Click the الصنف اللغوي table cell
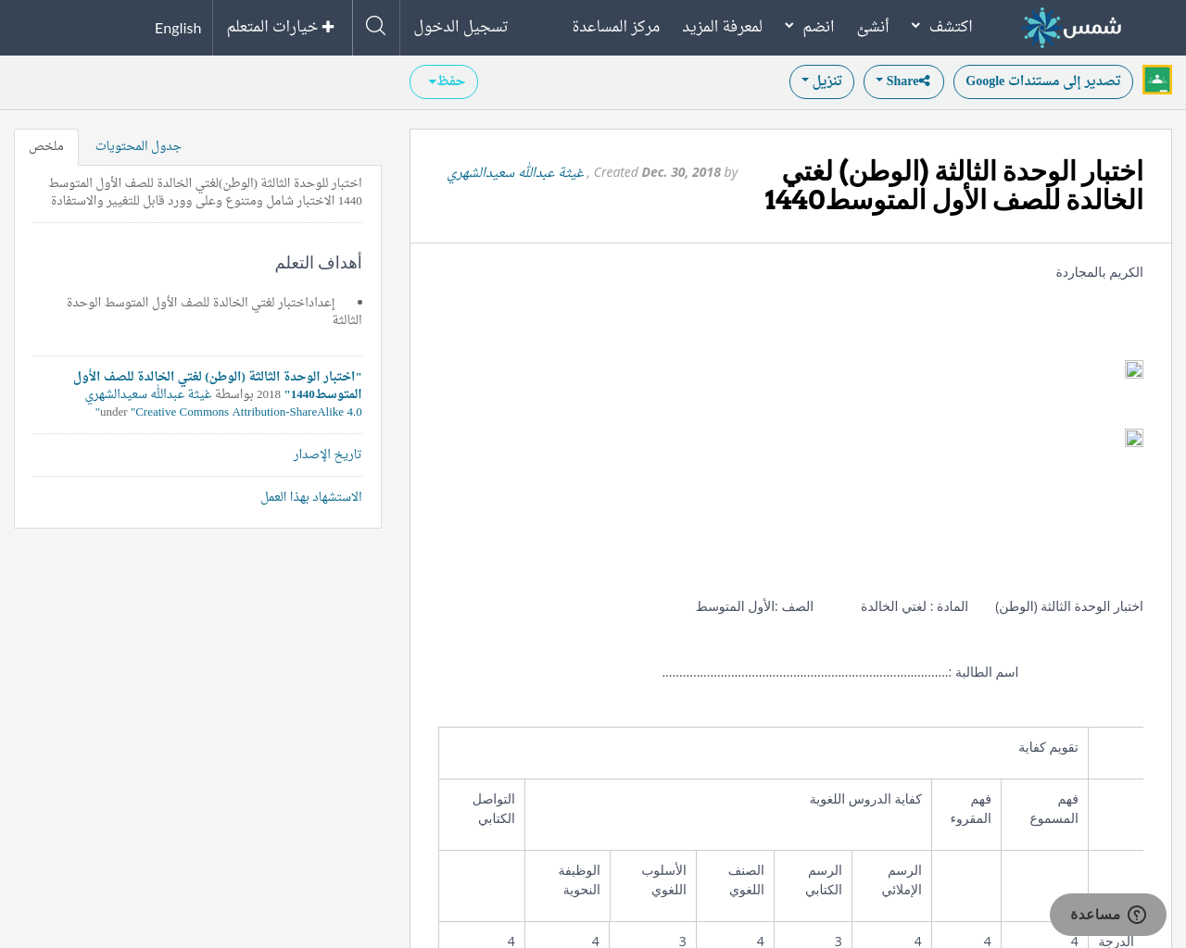Image resolution: width=1186 pixels, height=948 pixels. point(736,885)
